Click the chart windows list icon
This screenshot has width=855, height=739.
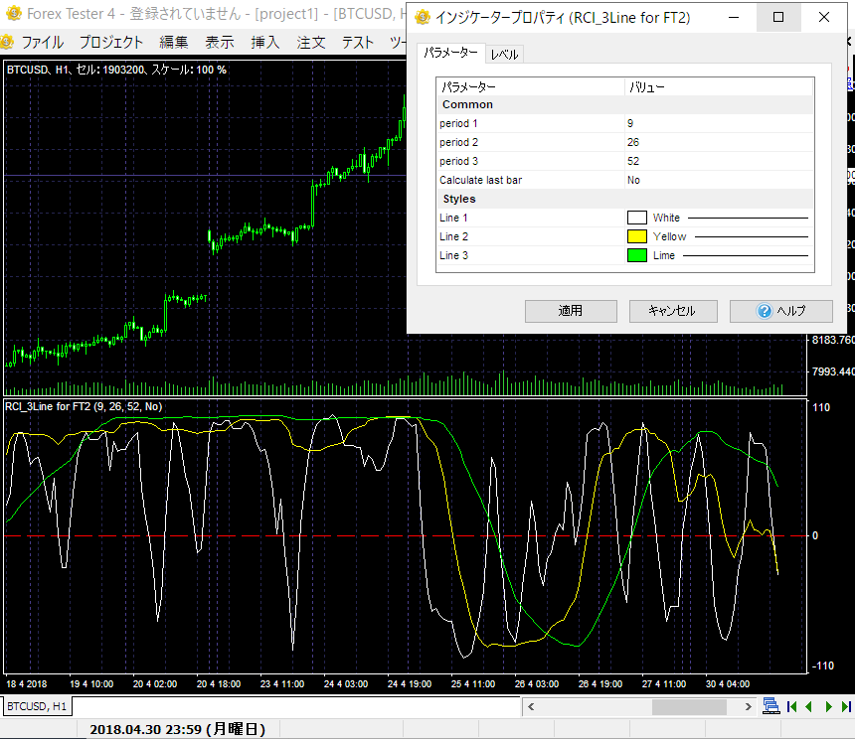pos(770,706)
